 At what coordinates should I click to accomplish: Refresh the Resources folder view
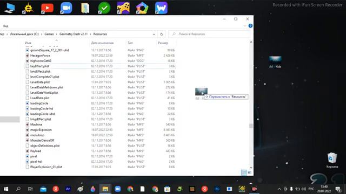[162, 34]
